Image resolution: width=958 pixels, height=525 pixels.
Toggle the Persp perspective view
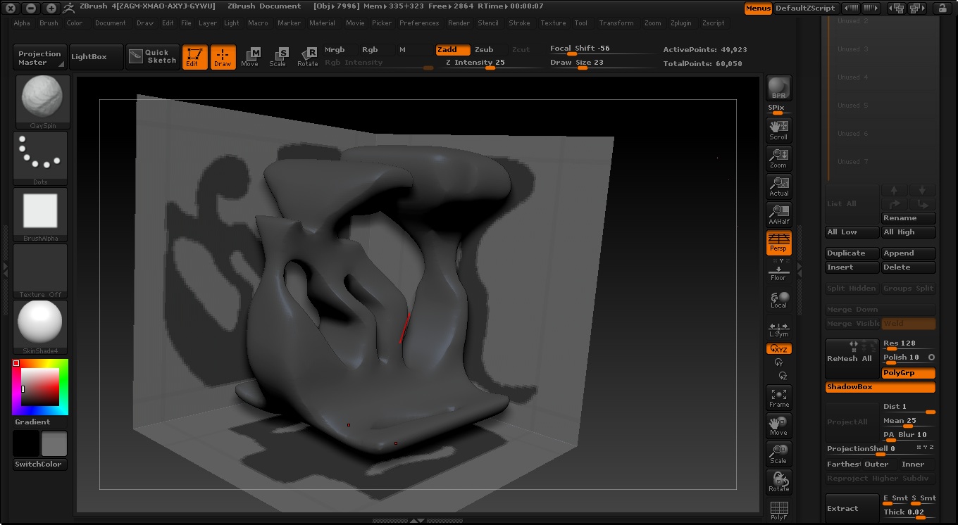click(x=778, y=242)
